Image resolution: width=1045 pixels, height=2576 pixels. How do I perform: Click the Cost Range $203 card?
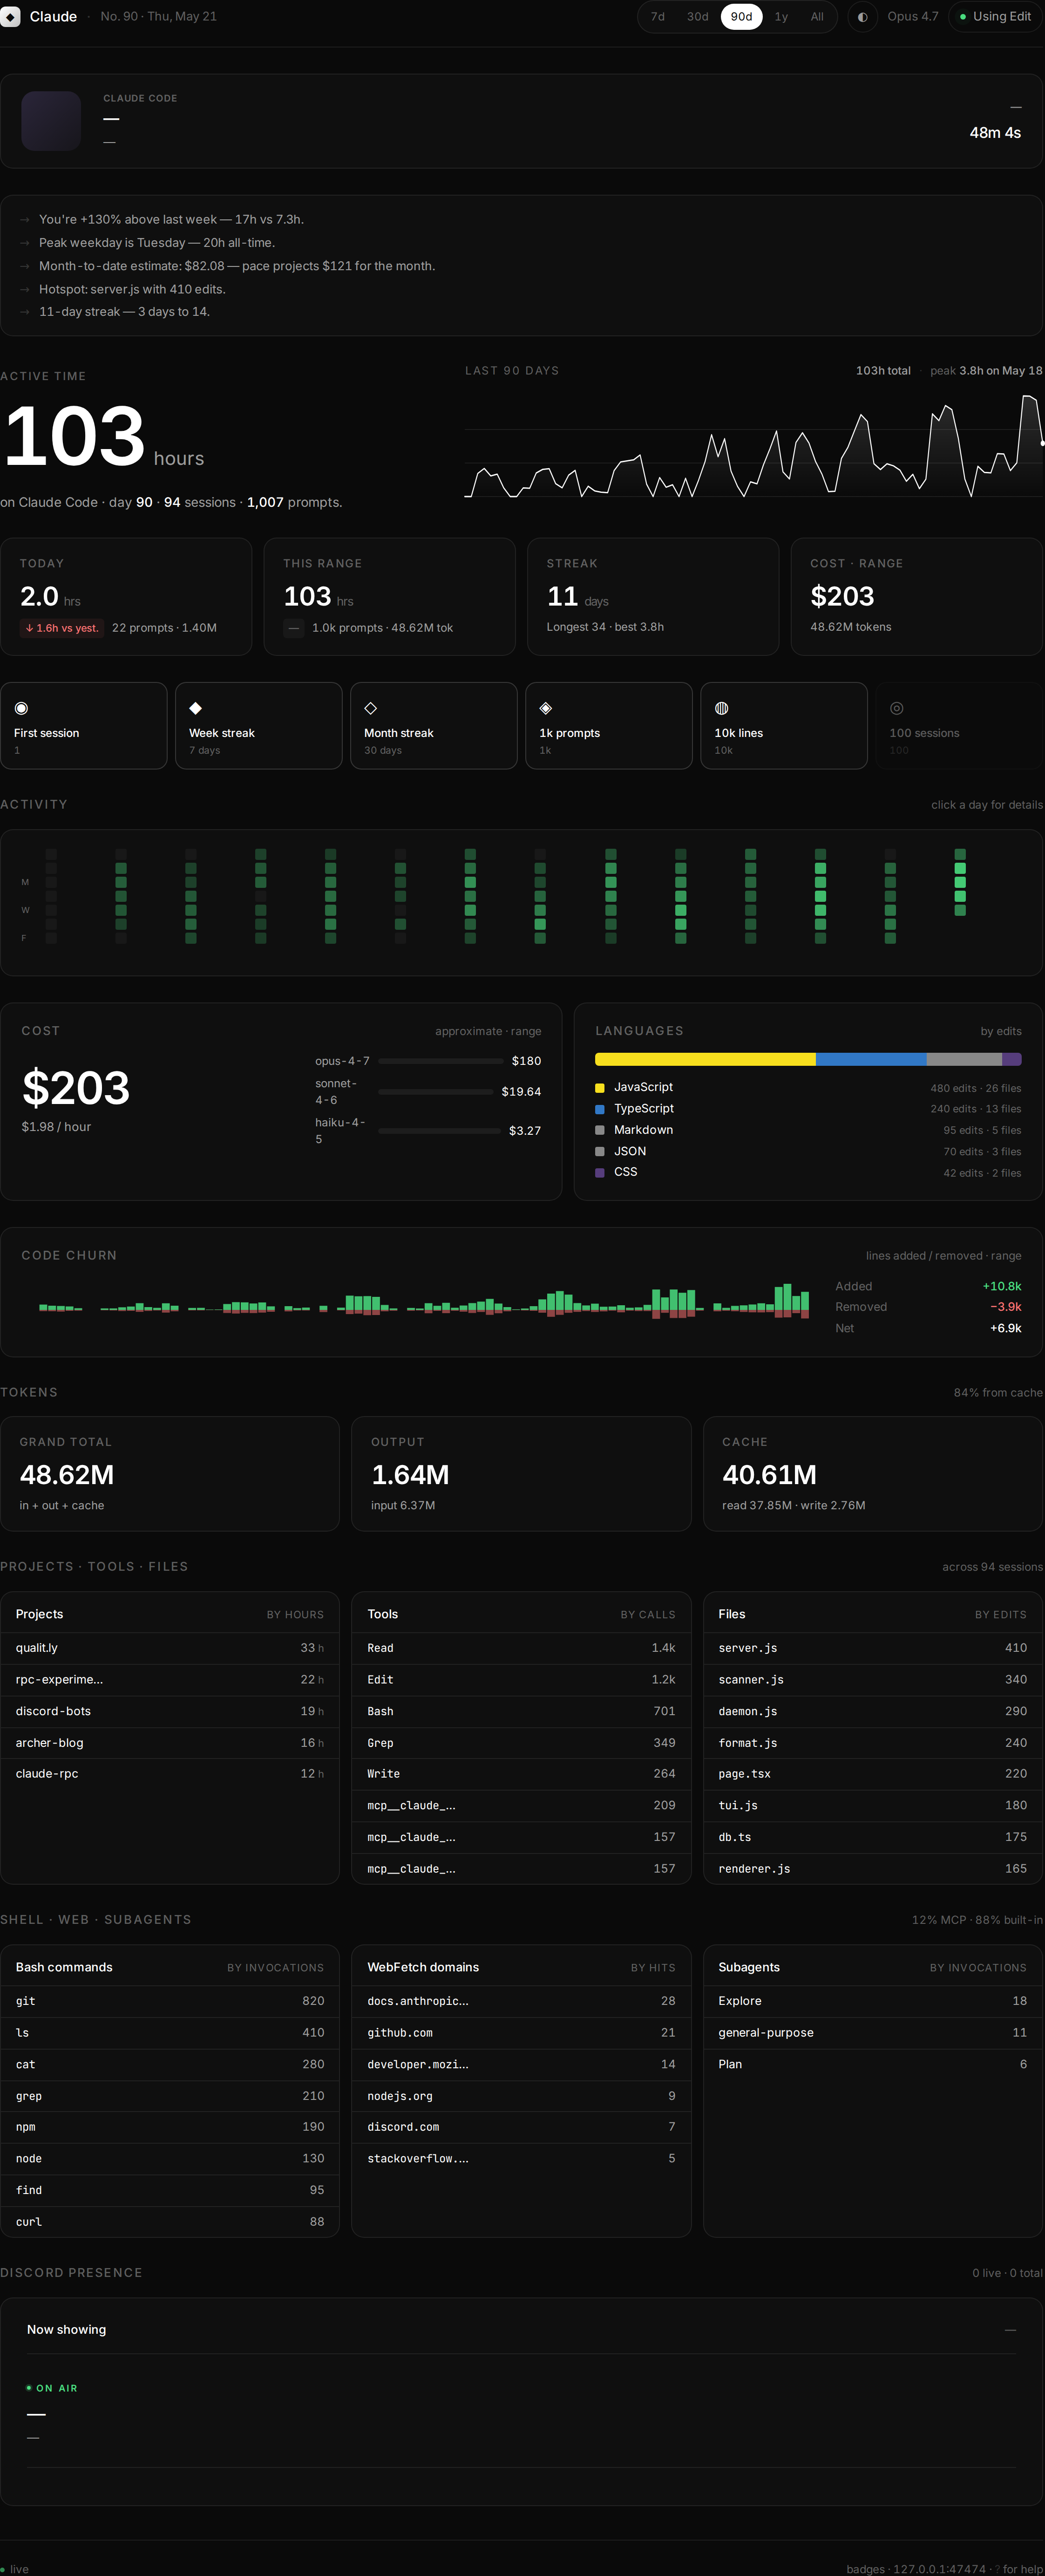[x=917, y=597]
